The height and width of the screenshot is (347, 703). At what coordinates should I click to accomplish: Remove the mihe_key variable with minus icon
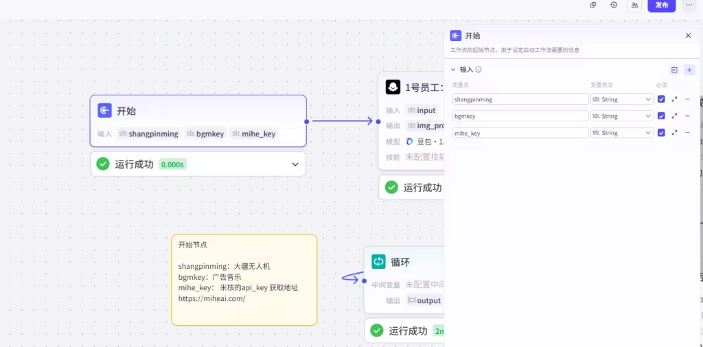point(687,133)
